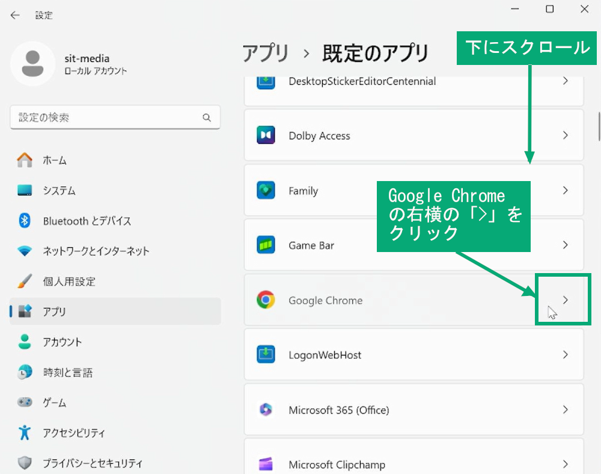Click the Wi-Fi network icon in sidebar

pyautogui.click(x=25, y=251)
